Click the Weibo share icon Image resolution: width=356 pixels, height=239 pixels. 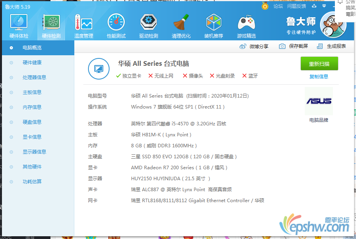click(243, 46)
